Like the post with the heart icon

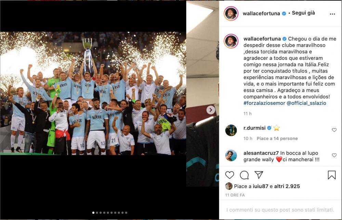click(229, 175)
